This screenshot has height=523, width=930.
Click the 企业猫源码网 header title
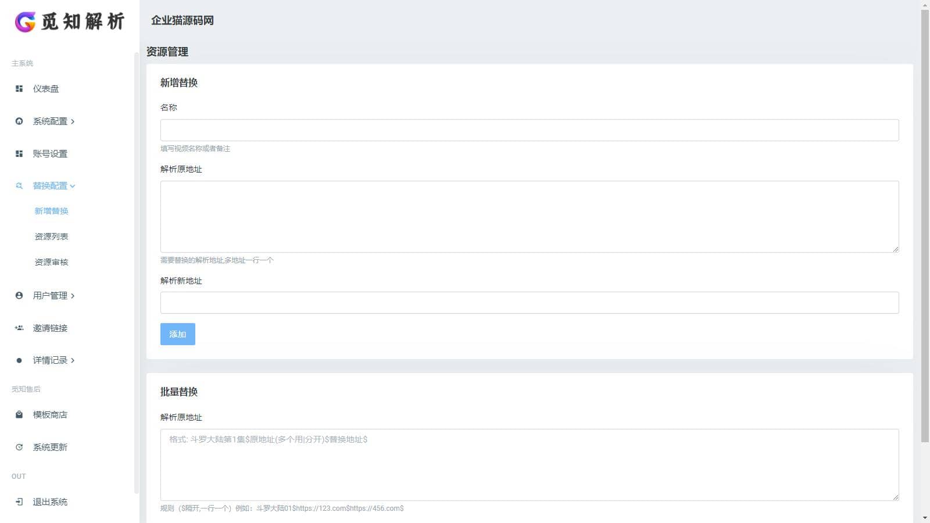[183, 20]
